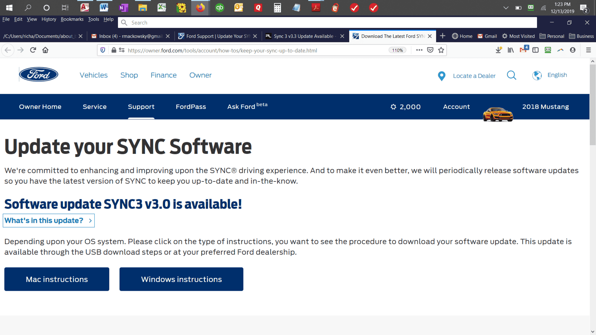Click the 110% zoom level indicator
This screenshot has width=596, height=335.
click(x=397, y=50)
